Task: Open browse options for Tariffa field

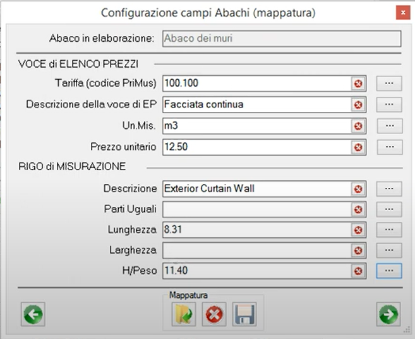Action: pyautogui.click(x=389, y=83)
